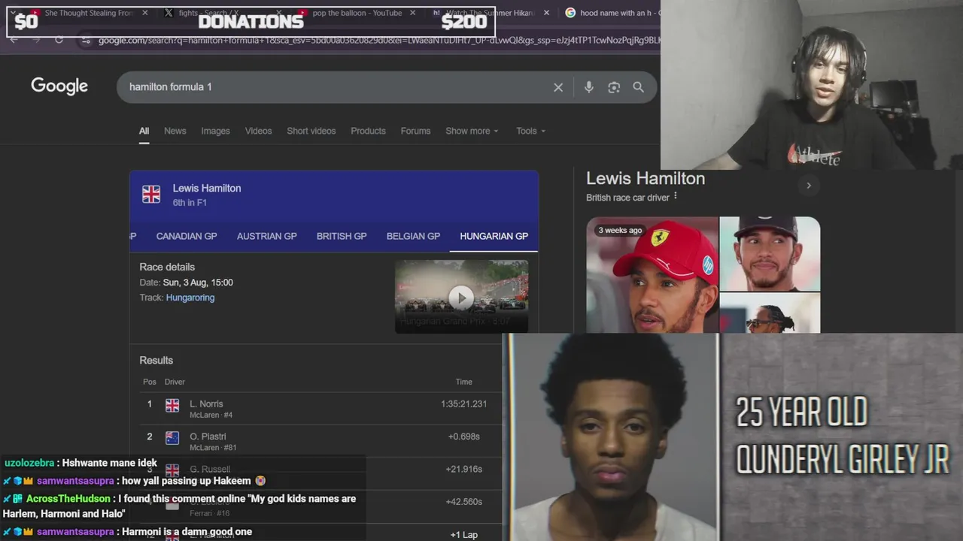Click L. Norris in race results

206,403
